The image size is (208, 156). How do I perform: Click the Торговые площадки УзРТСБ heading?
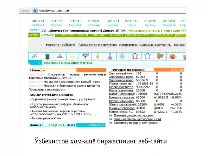[68, 63]
